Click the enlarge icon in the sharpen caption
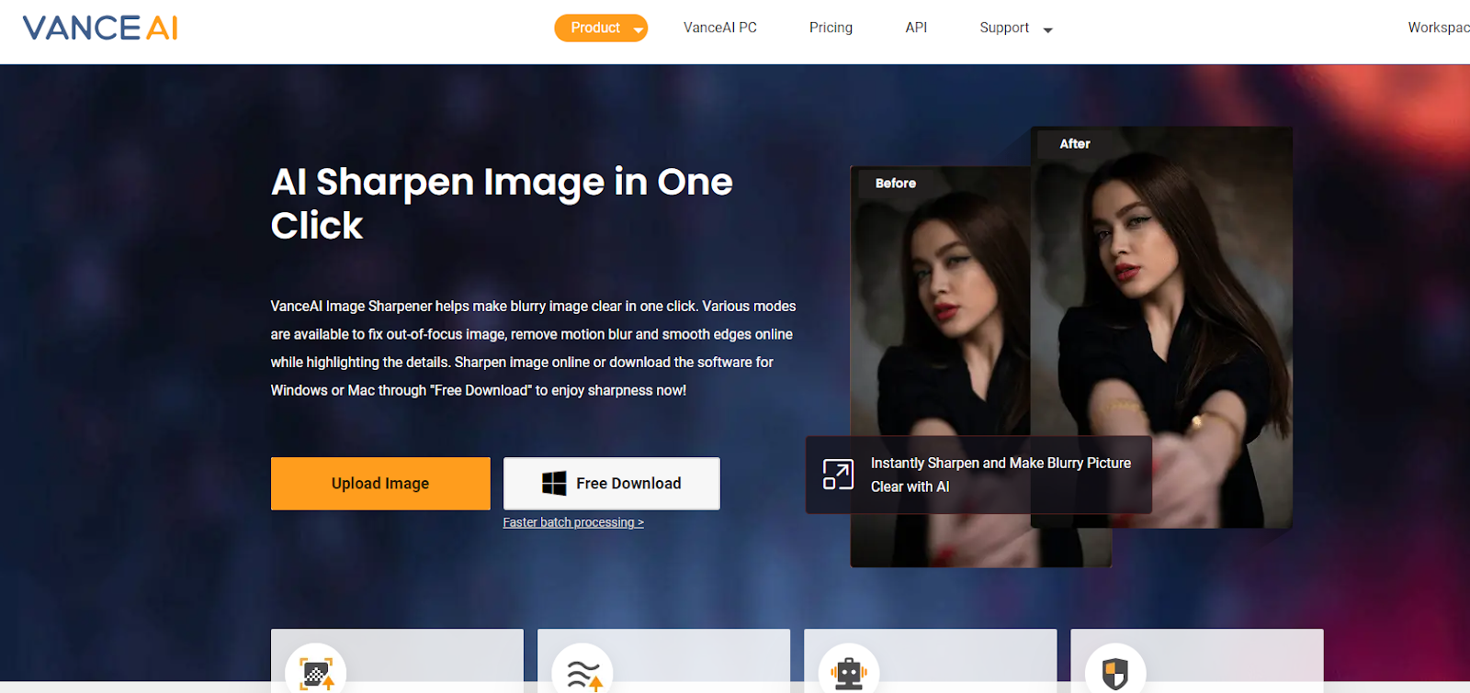The height and width of the screenshot is (693, 1470). click(x=838, y=475)
